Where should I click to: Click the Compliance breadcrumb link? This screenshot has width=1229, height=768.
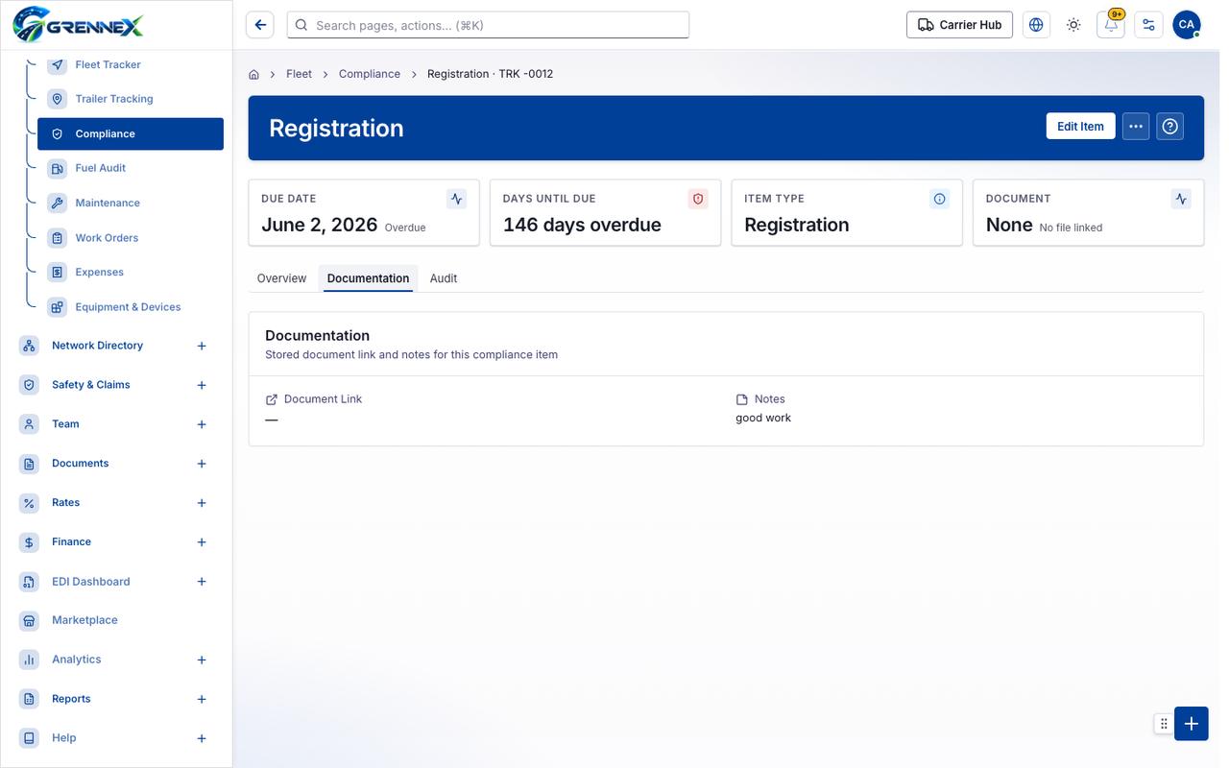pos(370,74)
